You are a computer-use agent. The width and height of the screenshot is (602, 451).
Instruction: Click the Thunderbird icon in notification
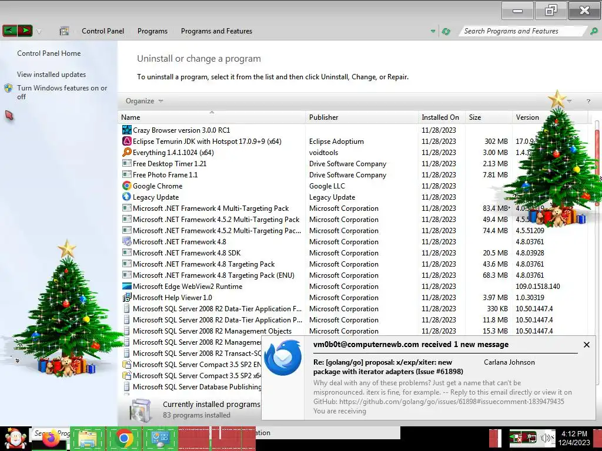click(x=283, y=358)
